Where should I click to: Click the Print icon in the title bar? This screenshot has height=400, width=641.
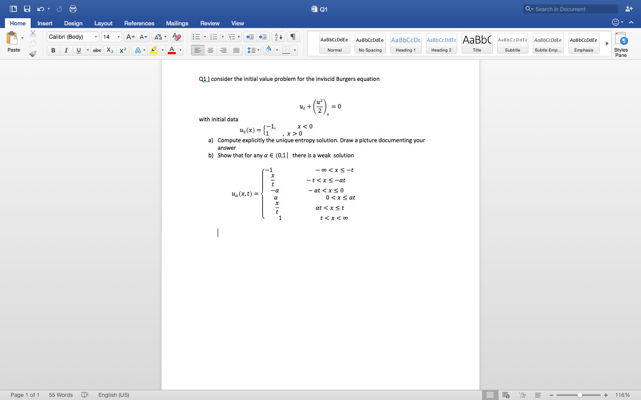(x=73, y=8)
